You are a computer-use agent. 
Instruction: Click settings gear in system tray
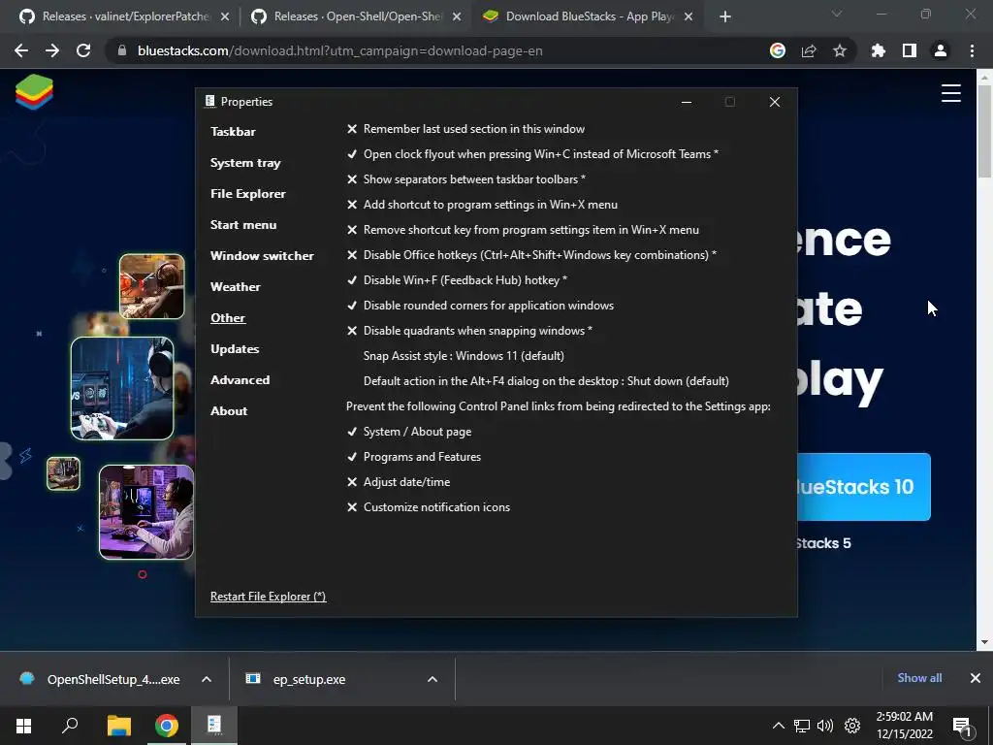852,726
